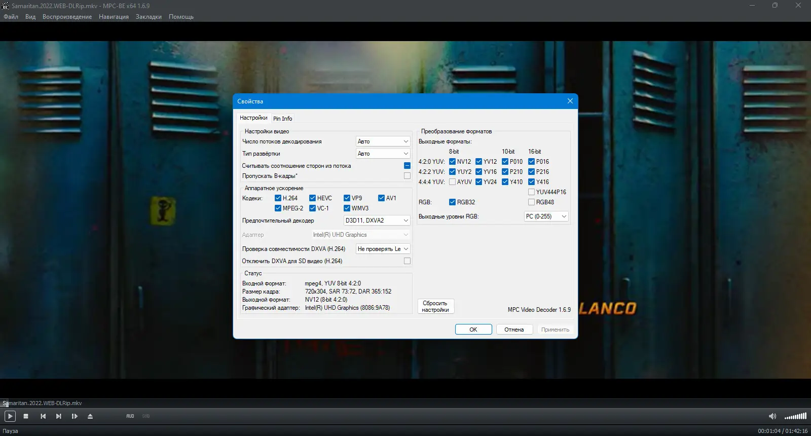
Task: Toggle WMV3 codec checkbox
Action: click(x=347, y=208)
